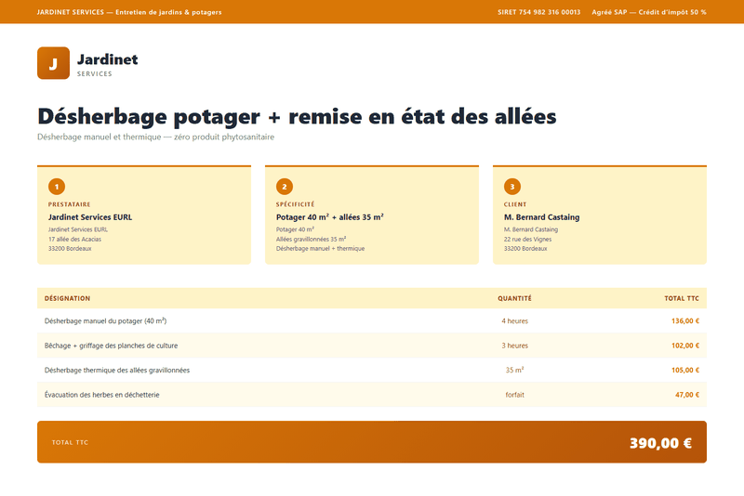Click the 105,00 € amount

point(685,371)
